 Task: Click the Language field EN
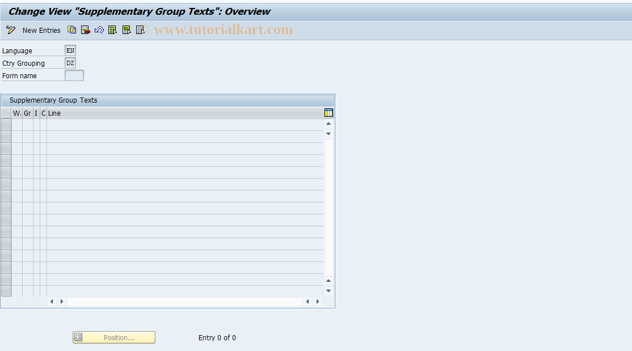pos(70,50)
